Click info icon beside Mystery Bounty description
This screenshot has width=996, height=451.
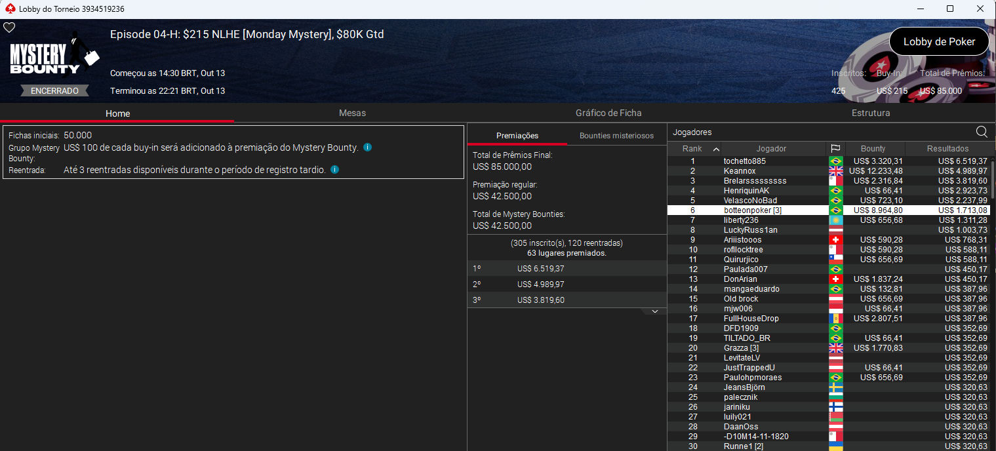tap(367, 147)
